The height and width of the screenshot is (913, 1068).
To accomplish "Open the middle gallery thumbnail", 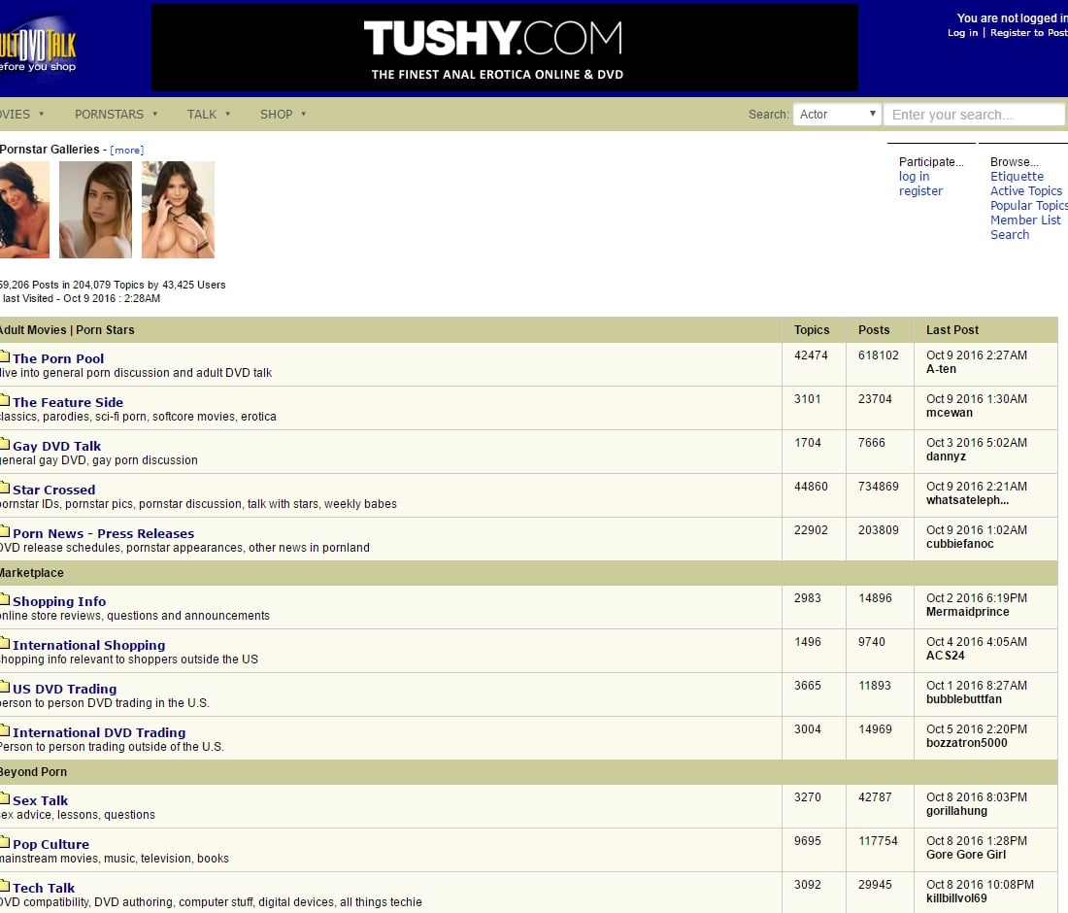I will (95, 210).
